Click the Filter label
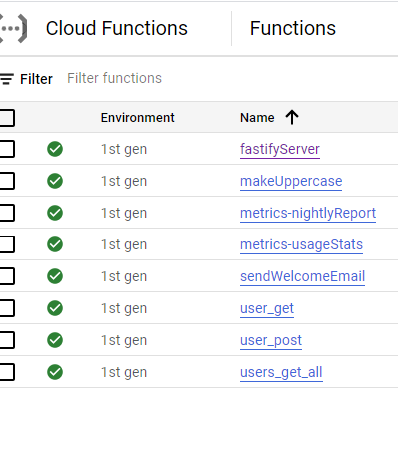 [x=36, y=79]
